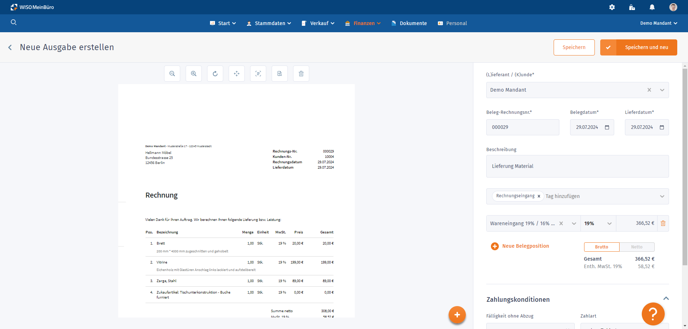688x329 pixels.
Task: Click the orange help question mark button
Action: click(x=653, y=314)
